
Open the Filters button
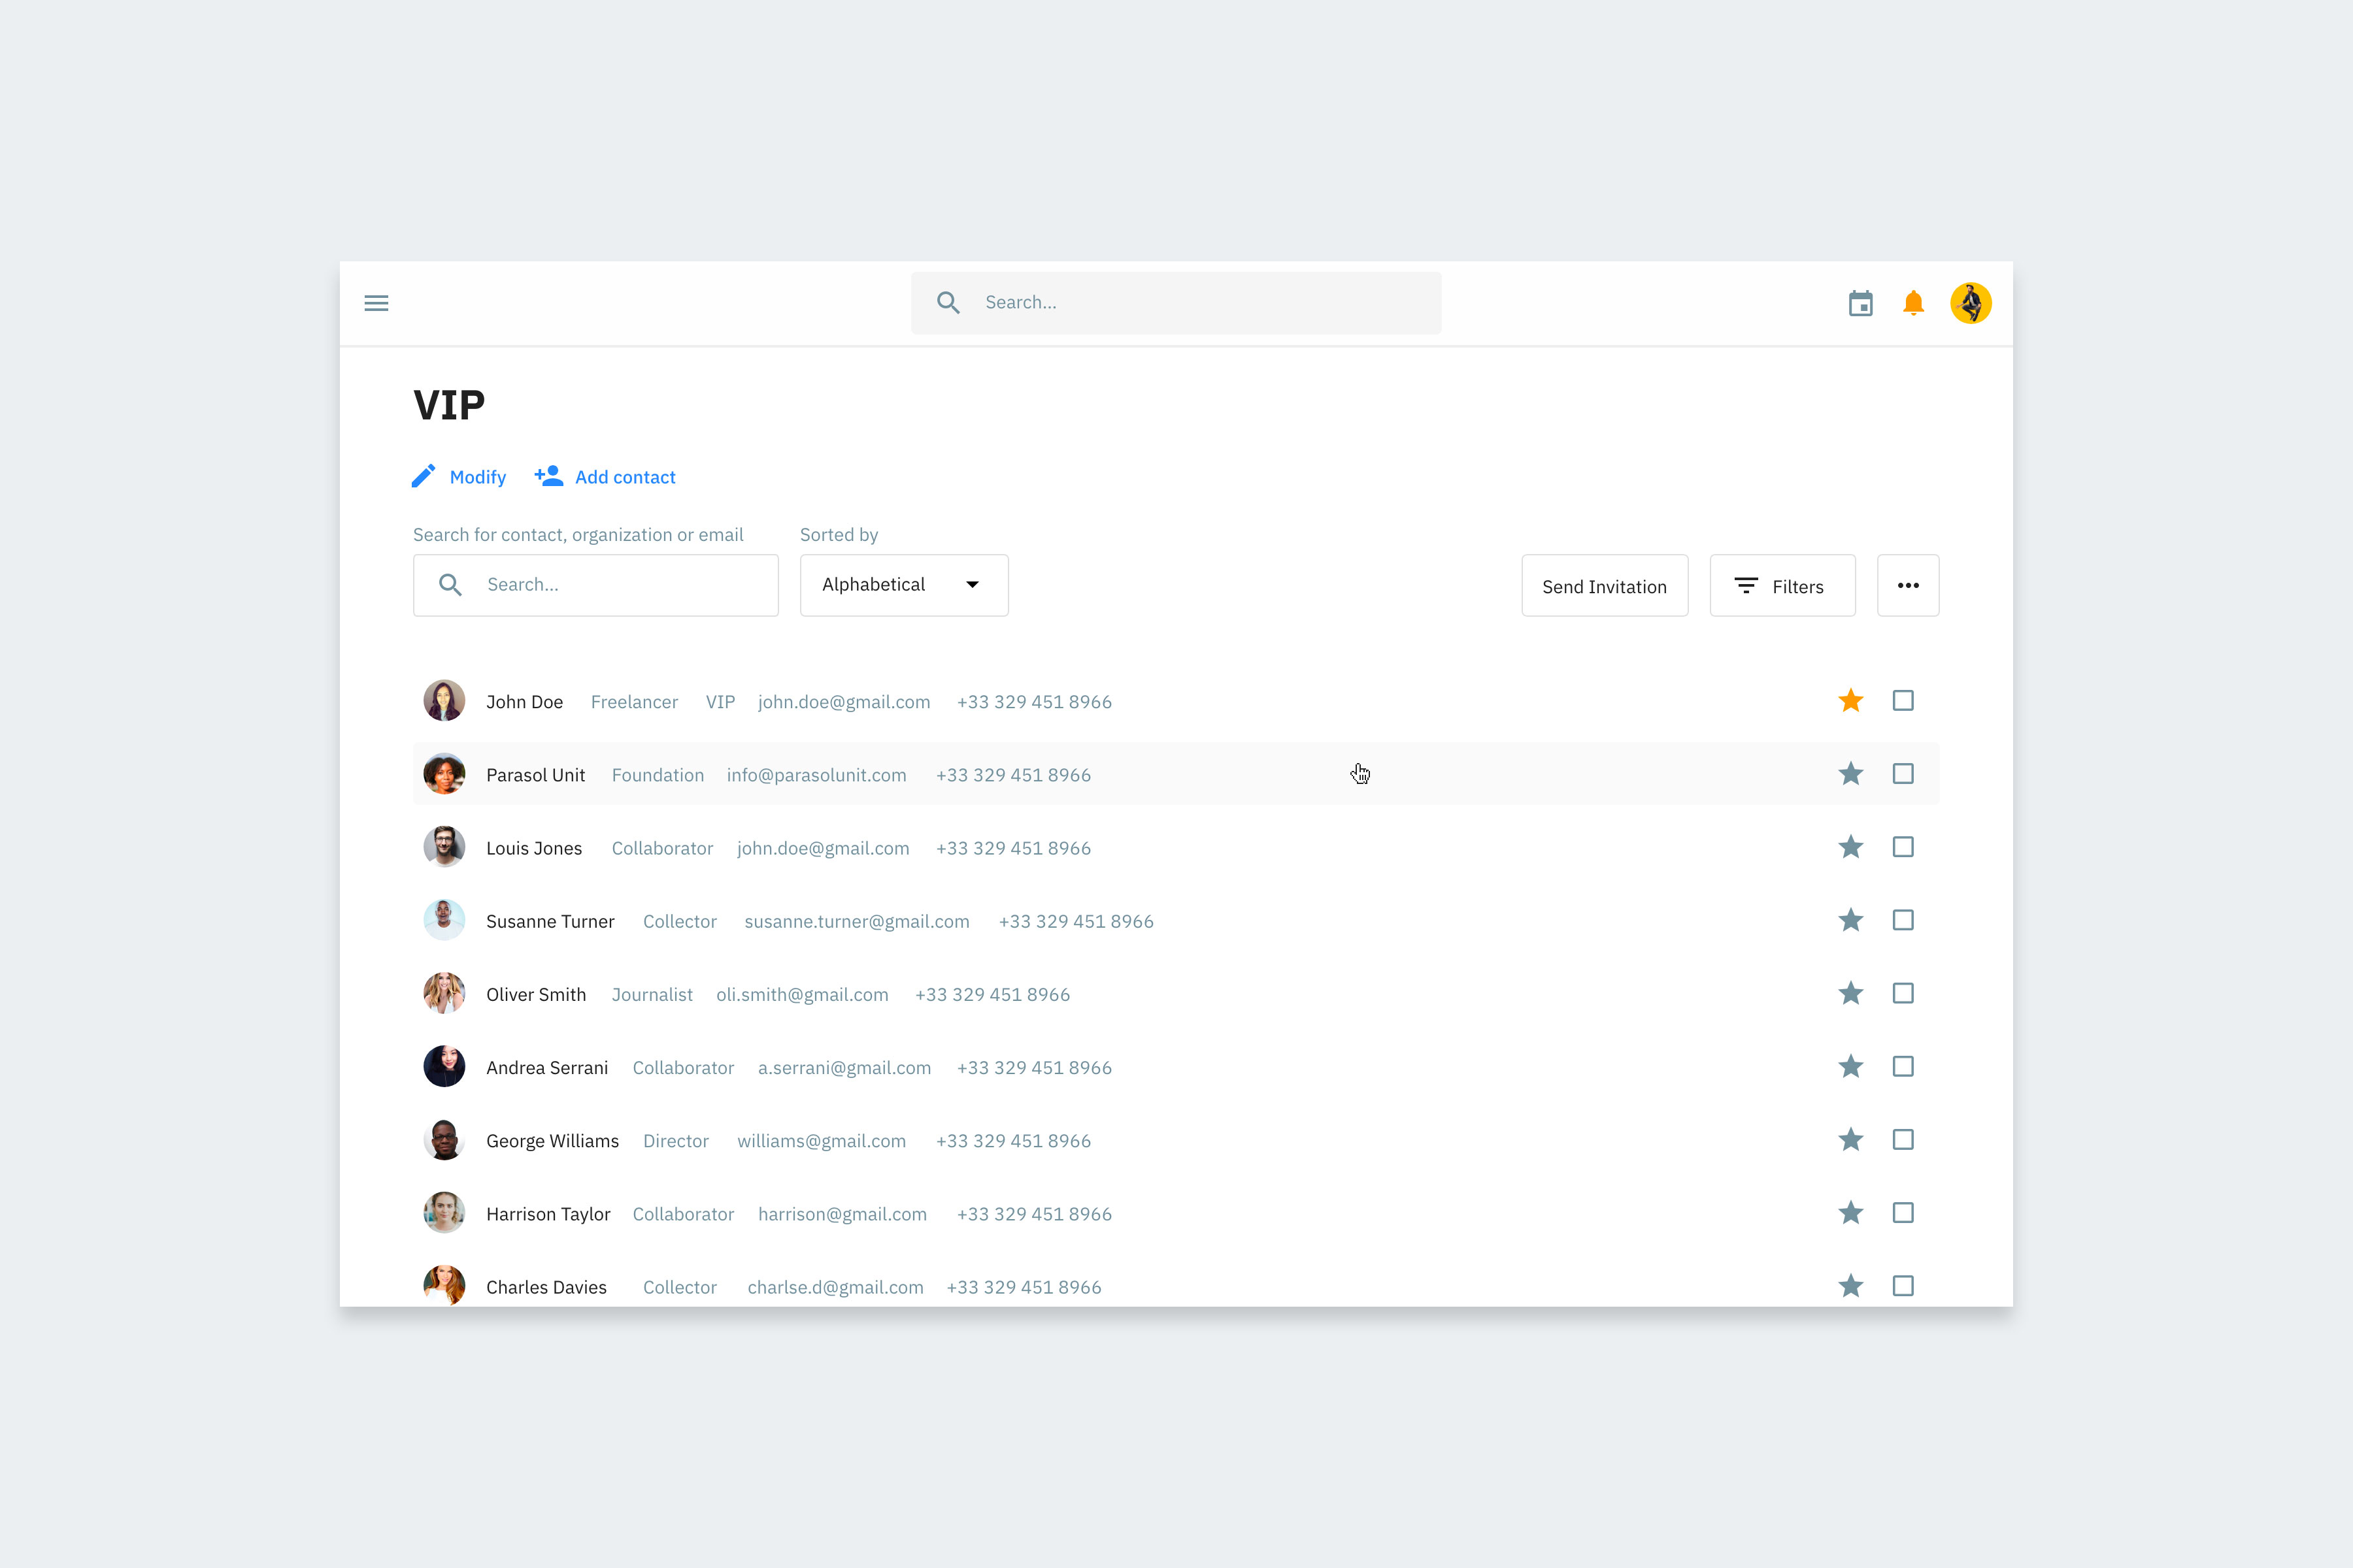pos(1782,585)
